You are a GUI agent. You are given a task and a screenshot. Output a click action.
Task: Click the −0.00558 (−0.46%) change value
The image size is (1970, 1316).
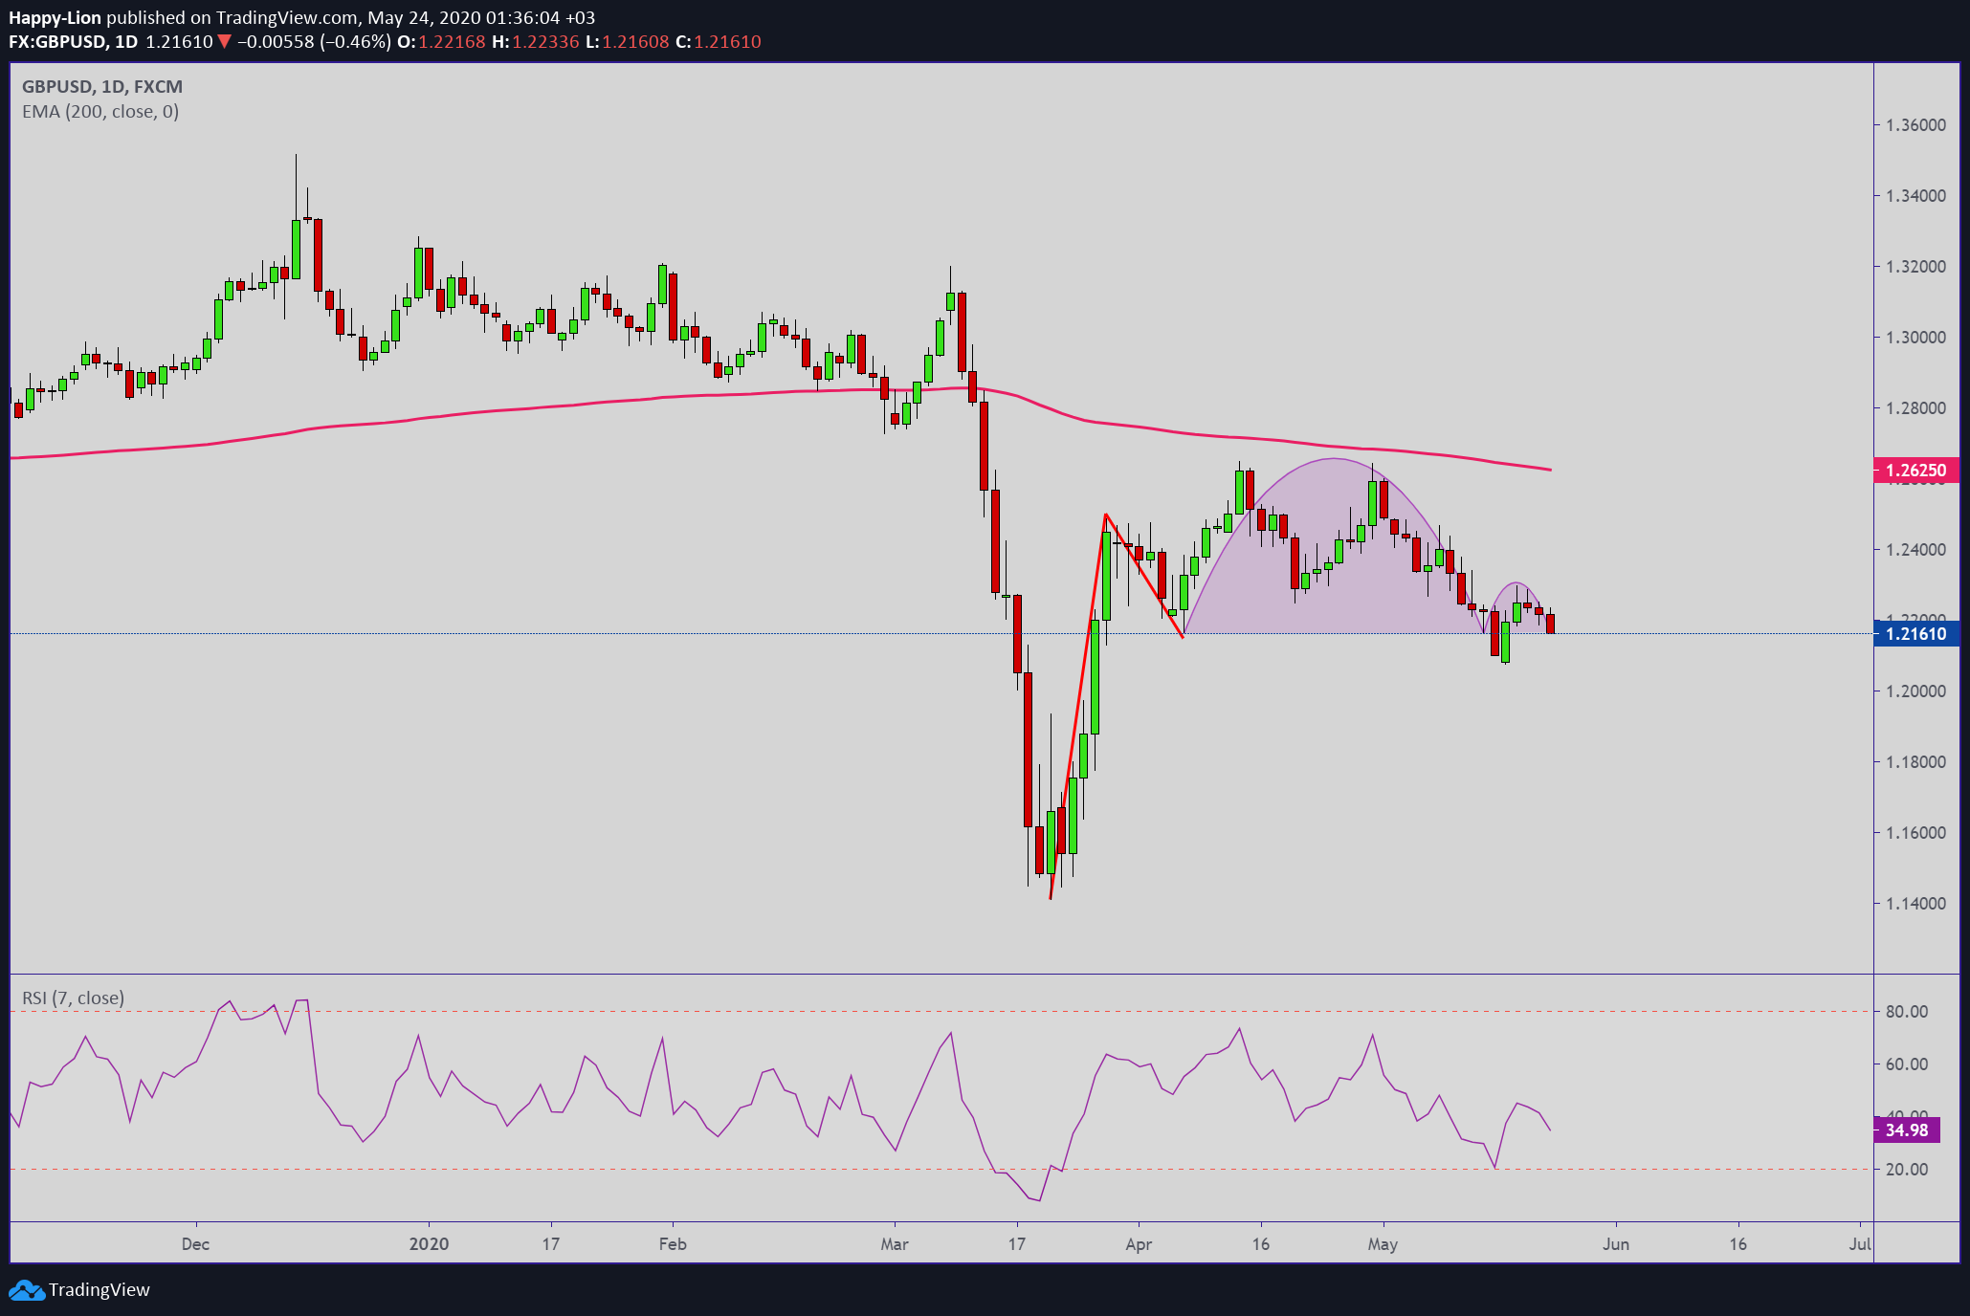coord(314,42)
